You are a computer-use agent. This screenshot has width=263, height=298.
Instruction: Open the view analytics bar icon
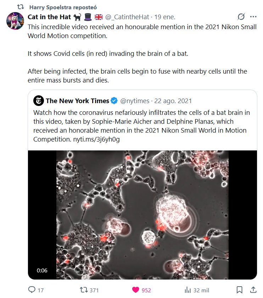point(188,290)
